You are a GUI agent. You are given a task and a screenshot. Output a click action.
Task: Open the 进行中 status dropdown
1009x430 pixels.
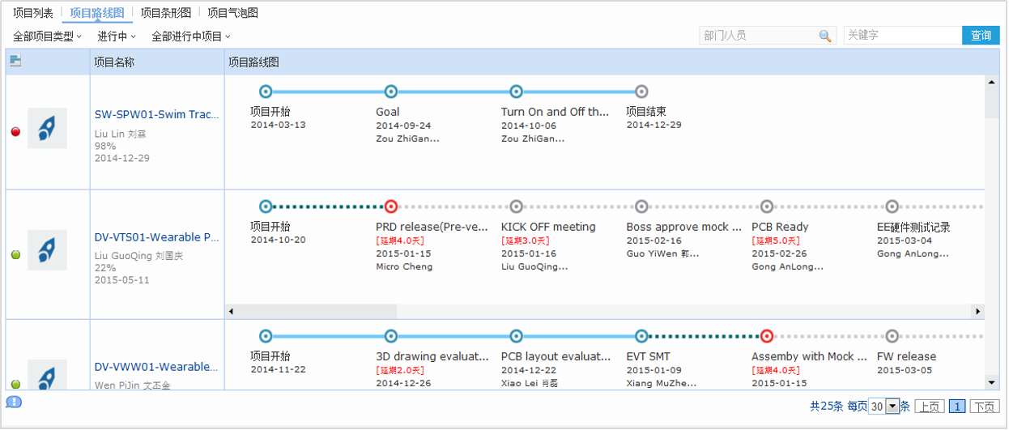pos(117,36)
